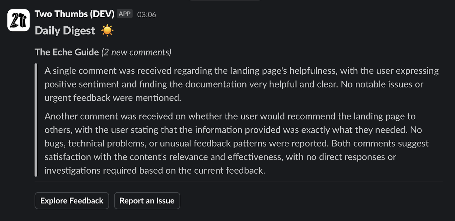455x221 pixels.
Task: Click the Report an Issue button
Action: tap(147, 201)
